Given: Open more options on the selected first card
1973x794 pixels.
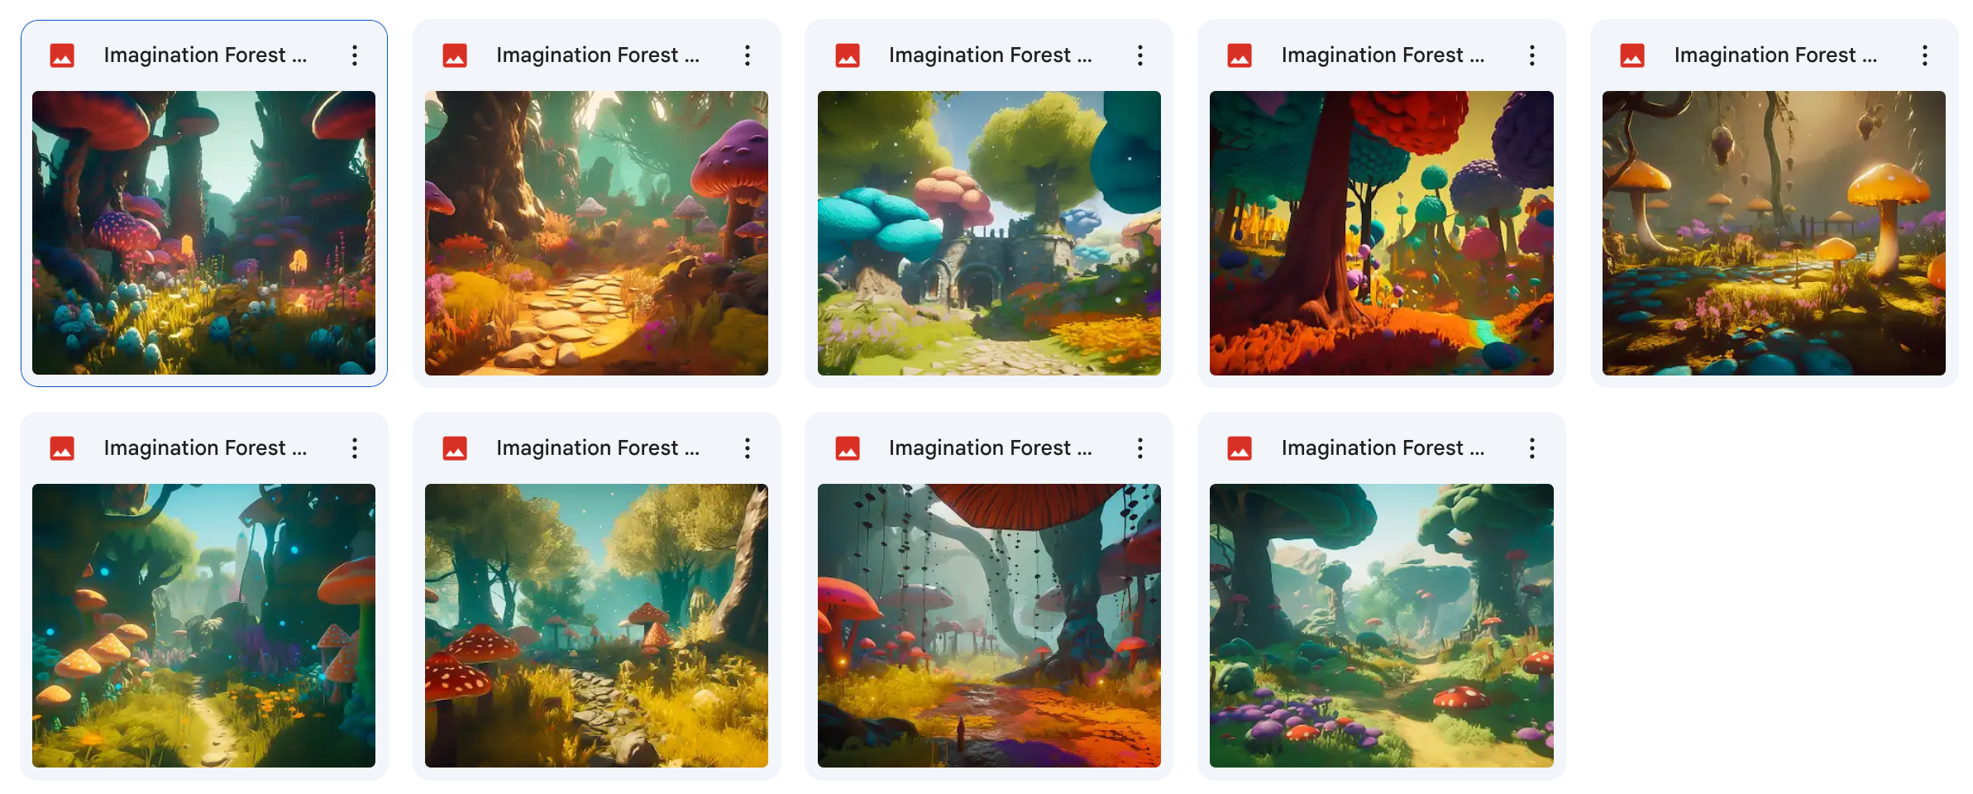Looking at the screenshot, I should coord(355,55).
